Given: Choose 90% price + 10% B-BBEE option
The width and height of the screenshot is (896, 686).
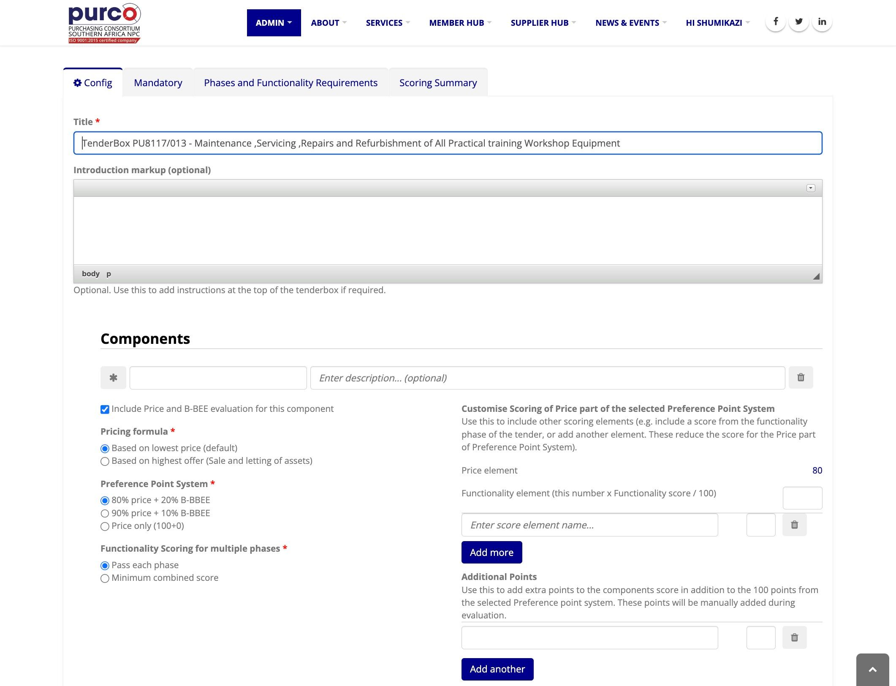Looking at the screenshot, I should (105, 514).
